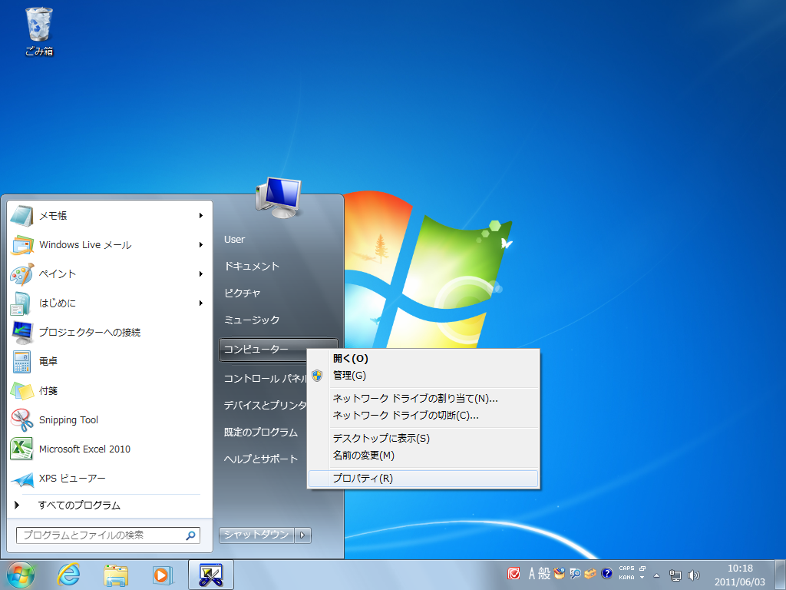Open the Recycle Bin (ごみ箱) desktop icon

point(38,31)
